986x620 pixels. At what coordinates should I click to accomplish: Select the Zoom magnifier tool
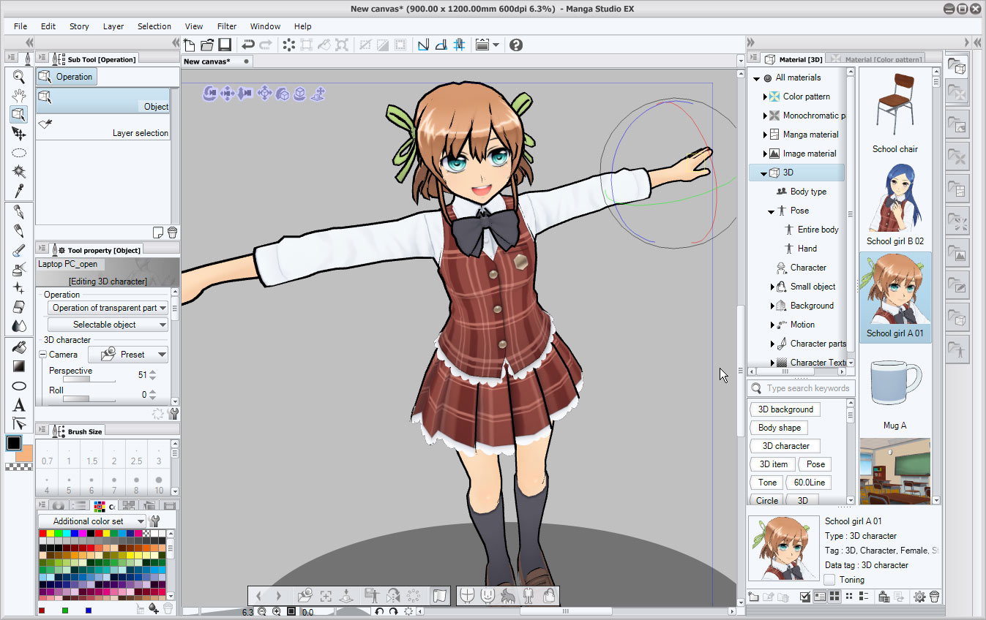coord(20,77)
